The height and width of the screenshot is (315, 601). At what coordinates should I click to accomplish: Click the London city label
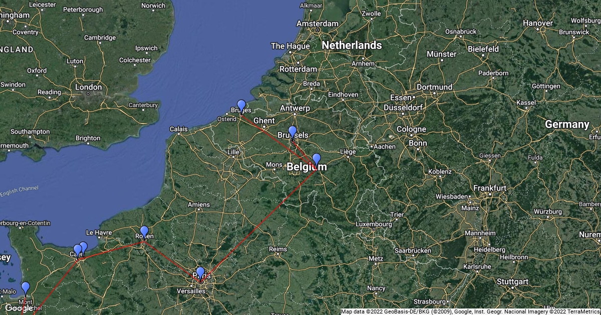(x=88, y=87)
